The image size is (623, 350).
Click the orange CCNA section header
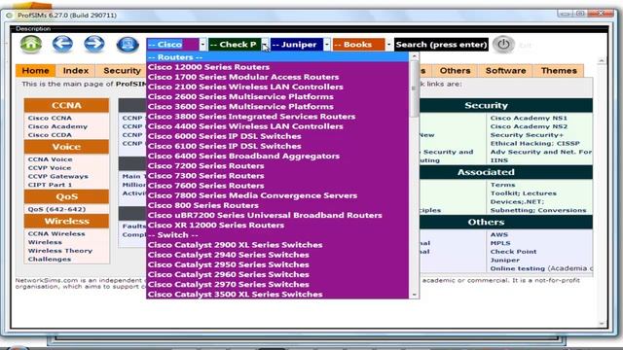coord(66,106)
